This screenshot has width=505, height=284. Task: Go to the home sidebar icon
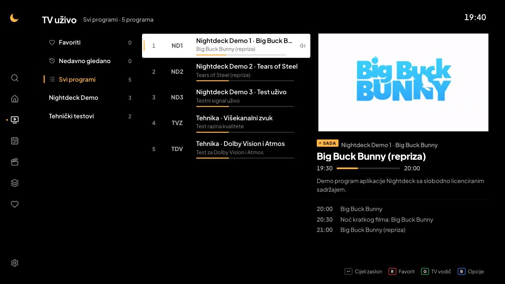[x=15, y=99]
